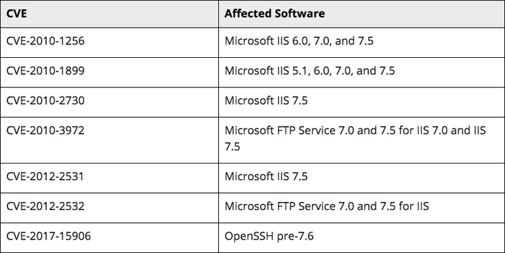Select the CVE-2010-3972 cell
The width and height of the screenshot is (505, 253).
click(109, 140)
